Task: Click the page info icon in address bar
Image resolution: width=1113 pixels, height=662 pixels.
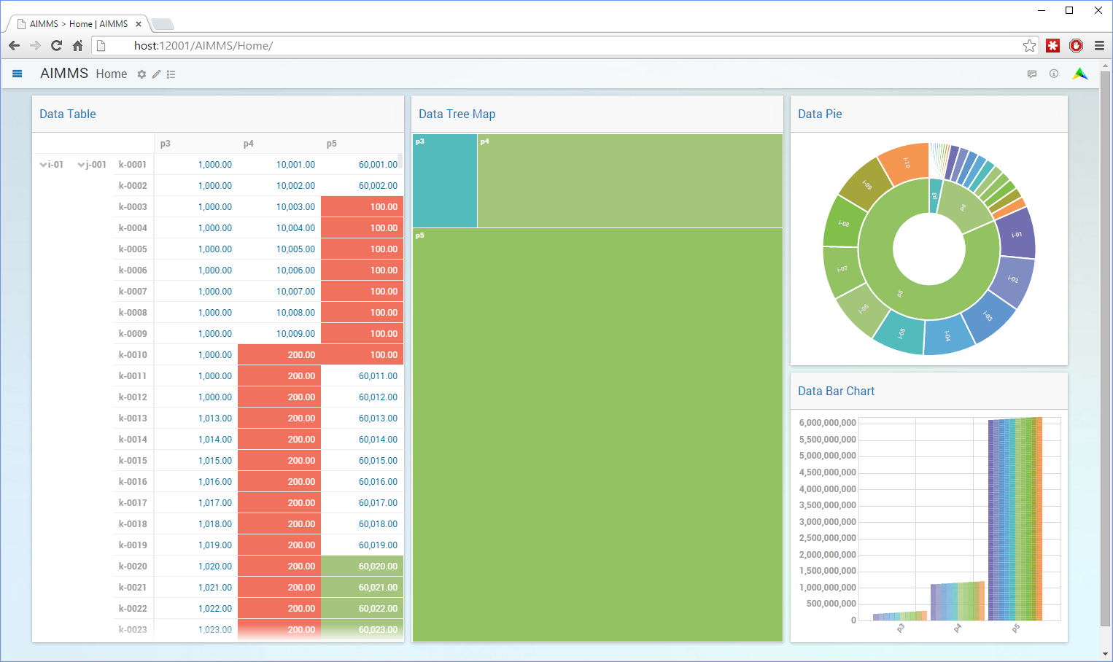Action: coord(101,45)
